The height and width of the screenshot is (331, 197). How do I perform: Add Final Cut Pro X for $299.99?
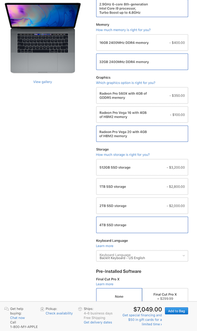[165, 295]
